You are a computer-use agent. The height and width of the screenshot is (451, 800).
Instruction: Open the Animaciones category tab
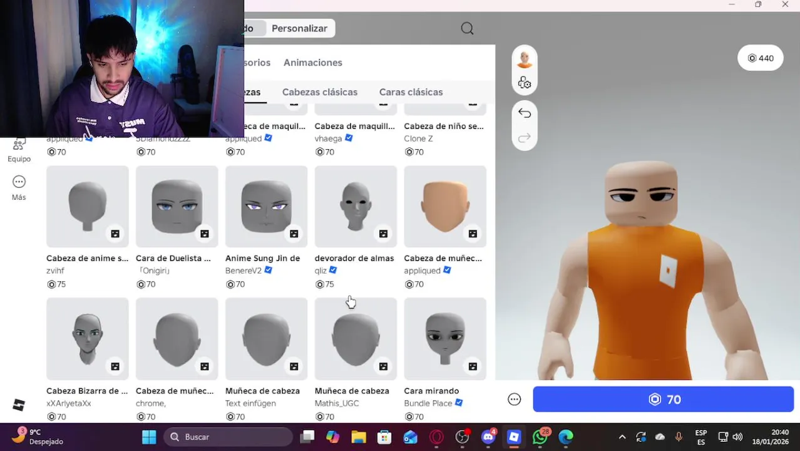[x=313, y=63]
